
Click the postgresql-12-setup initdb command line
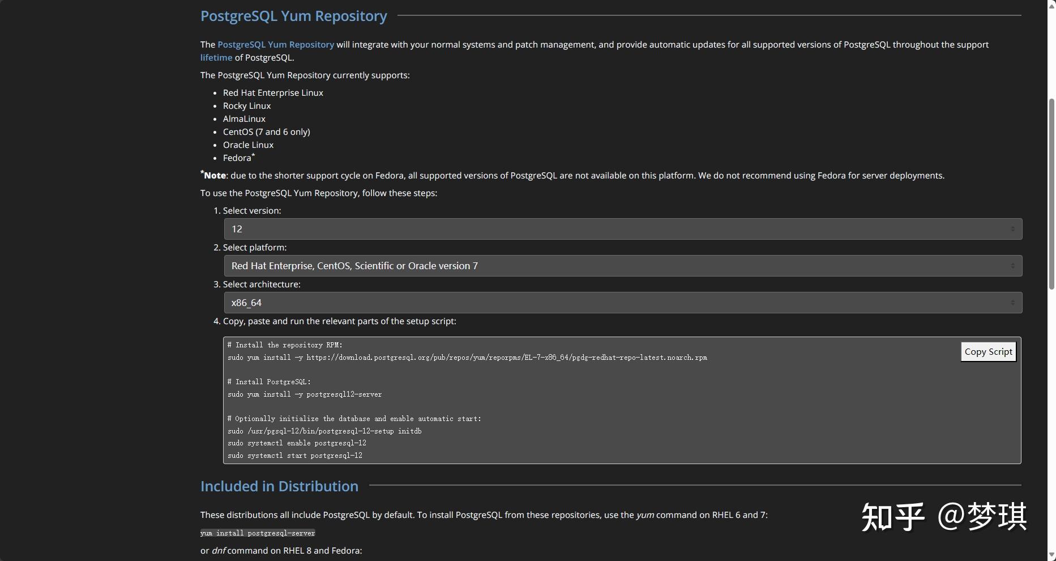(324, 431)
